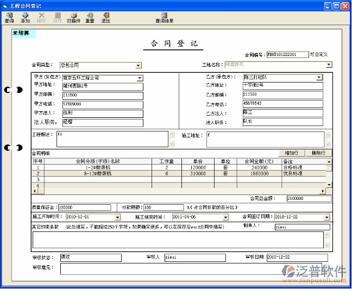Viewport: 352px width, 289px height.
Task: Expand the 工地名称 site name dropdown
Action: tap(329, 65)
